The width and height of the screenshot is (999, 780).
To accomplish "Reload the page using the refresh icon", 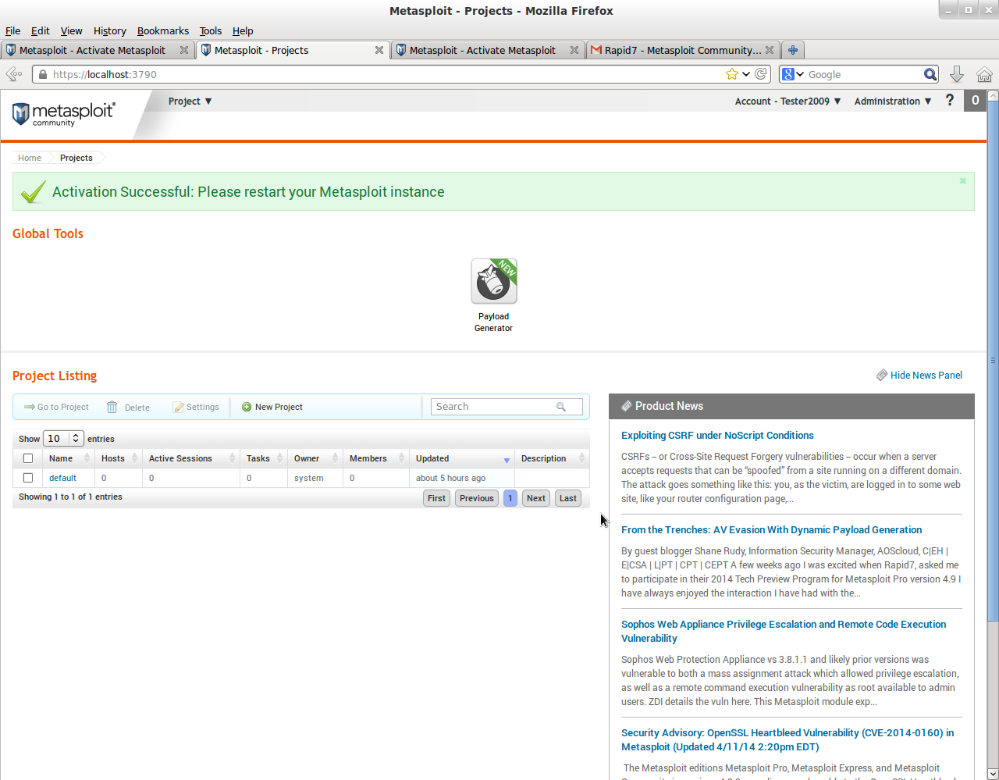I will pyautogui.click(x=762, y=74).
